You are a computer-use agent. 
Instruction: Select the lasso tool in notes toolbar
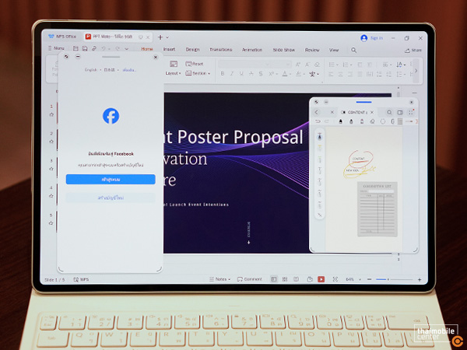coord(383,121)
